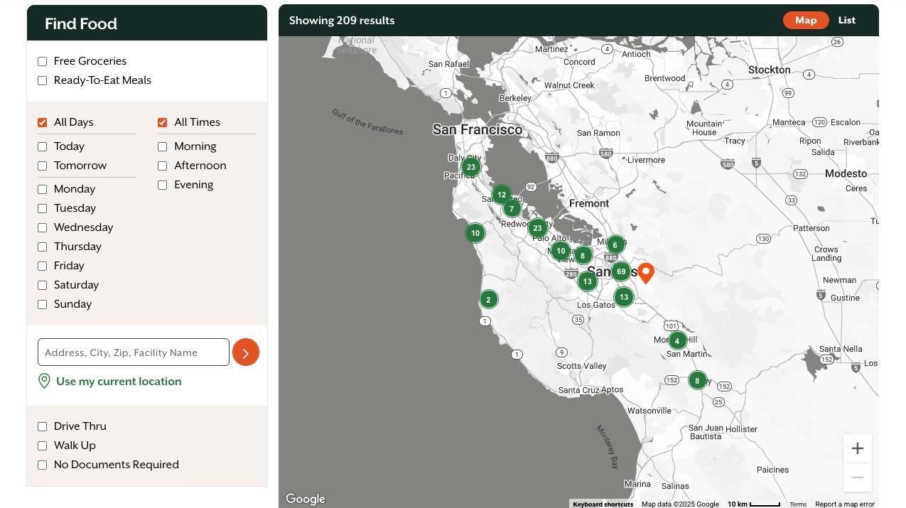This screenshot has width=906, height=508.
Task: Check No Documents Required option
Action: click(x=43, y=465)
